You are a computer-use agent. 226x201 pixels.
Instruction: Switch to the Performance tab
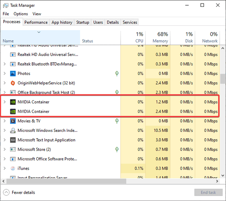[36, 23]
